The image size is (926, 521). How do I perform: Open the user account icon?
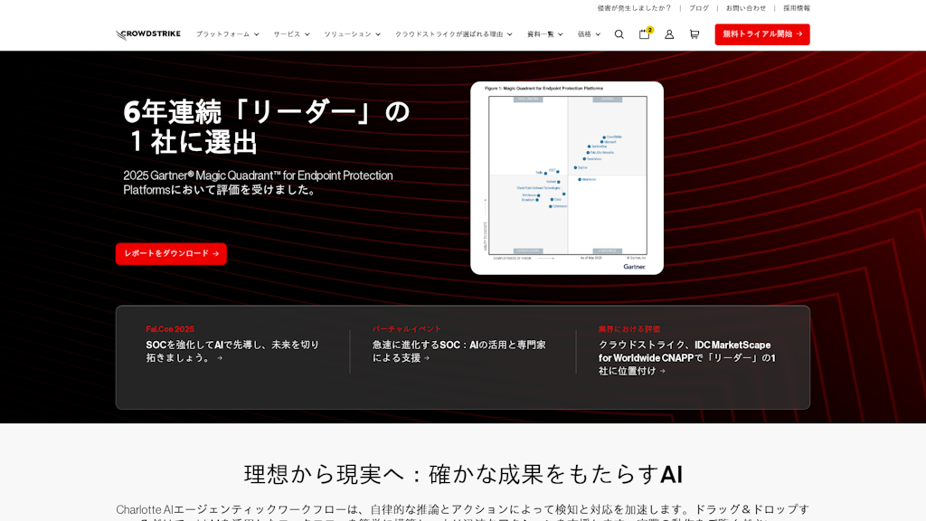click(669, 34)
